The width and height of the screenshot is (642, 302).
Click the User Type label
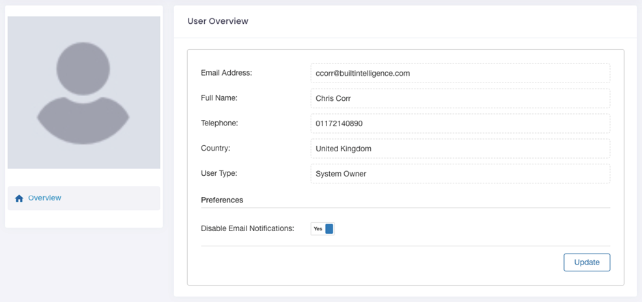pos(219,173)
